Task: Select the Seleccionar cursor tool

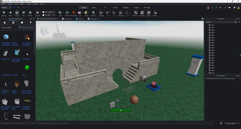Action: pyautogui.click(x=4, y=13)
